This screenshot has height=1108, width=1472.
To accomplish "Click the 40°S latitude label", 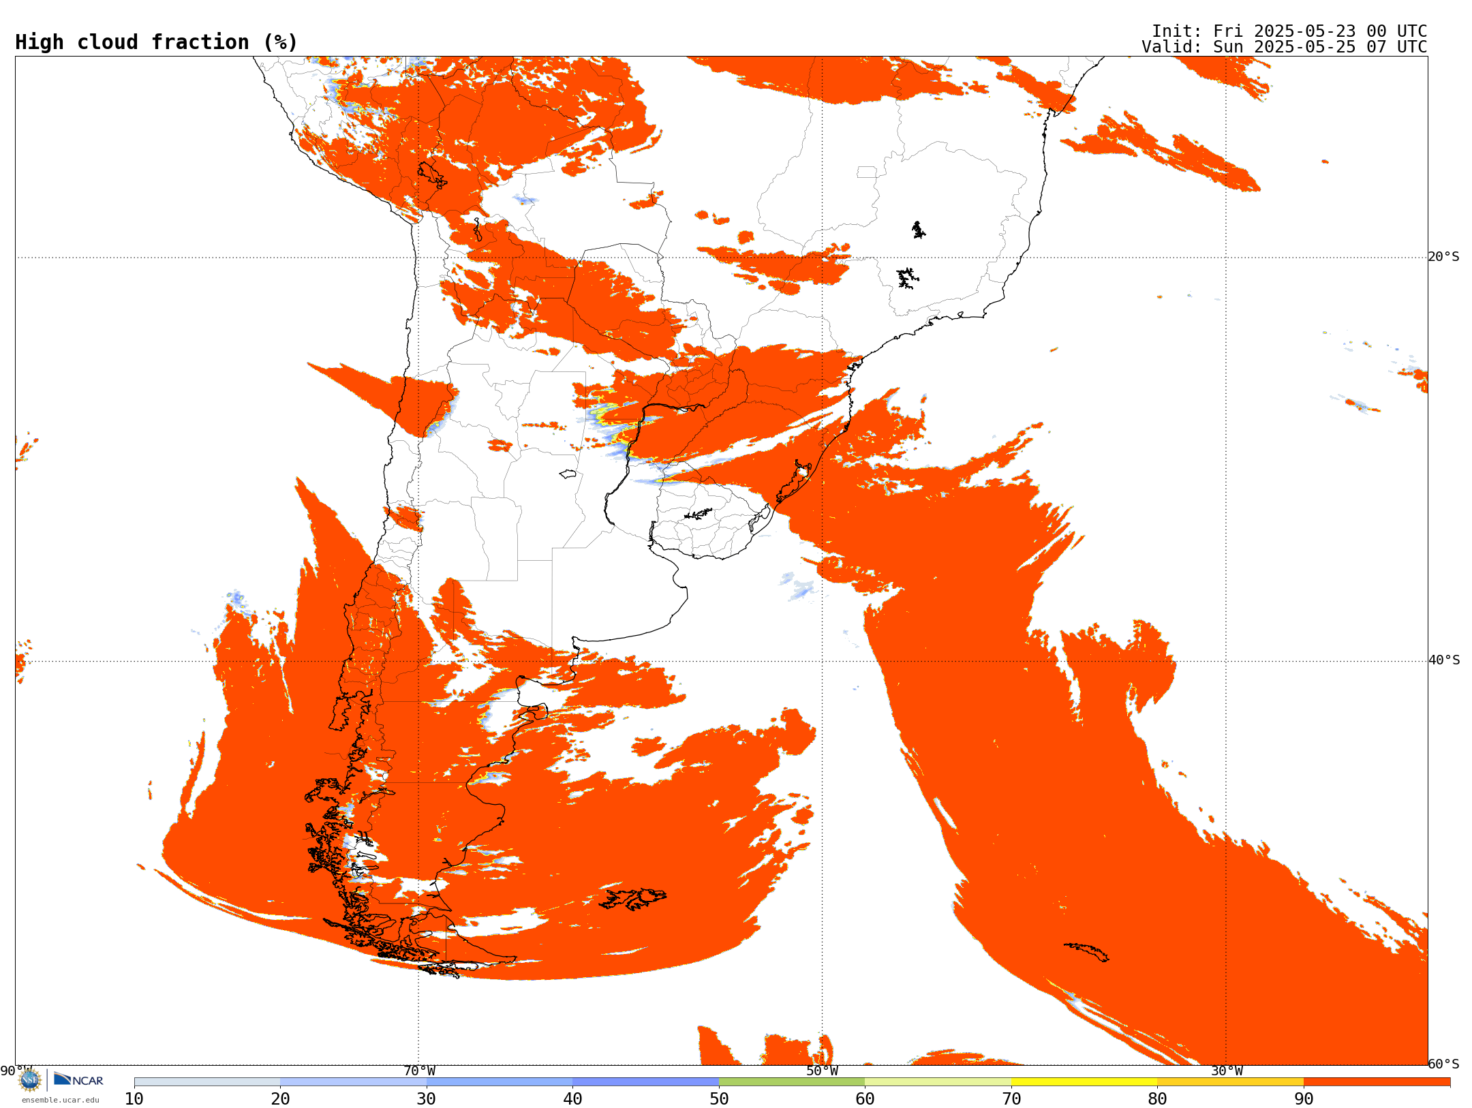I will 1444,660.
